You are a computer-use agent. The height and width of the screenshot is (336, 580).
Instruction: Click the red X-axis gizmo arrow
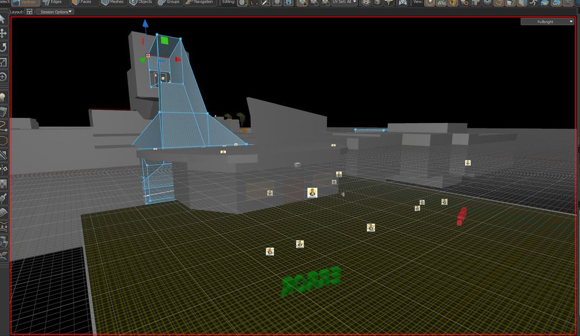pyautogui.click(x=178, y=59)
